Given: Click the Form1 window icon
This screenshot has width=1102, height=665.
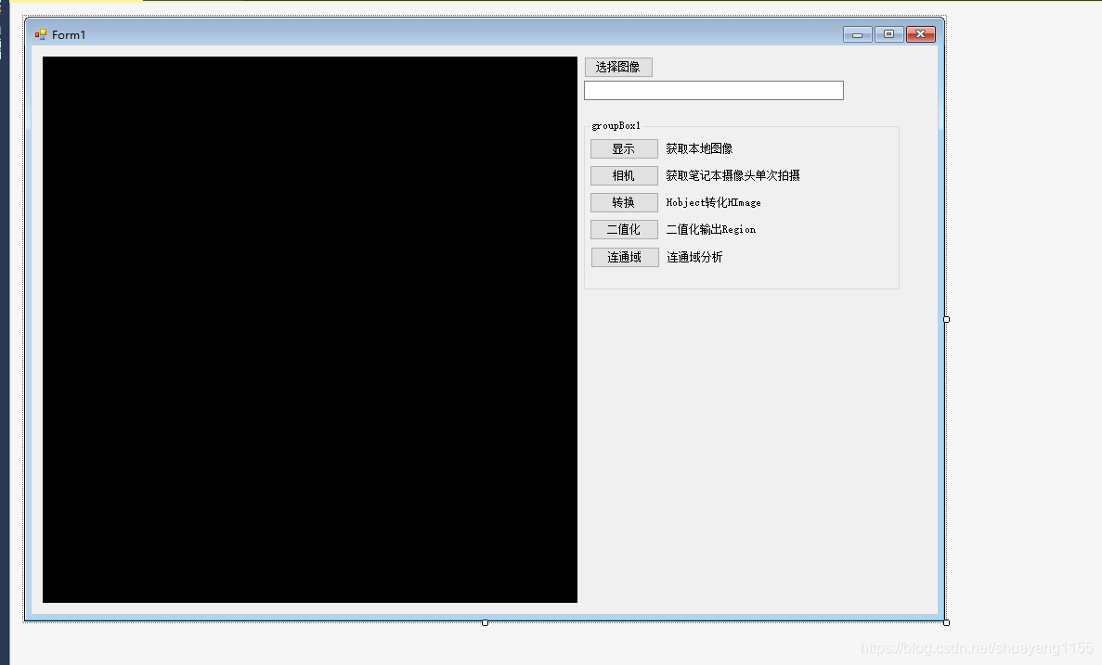Looking at the screenshot, I should click(41, 34).
